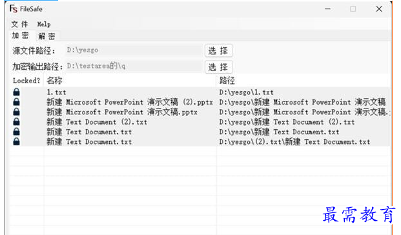Image resolution: width=401 pixels, height=235 pixels.
Task: Sort by the 名称 column header
Action: (x=54, y=81)
